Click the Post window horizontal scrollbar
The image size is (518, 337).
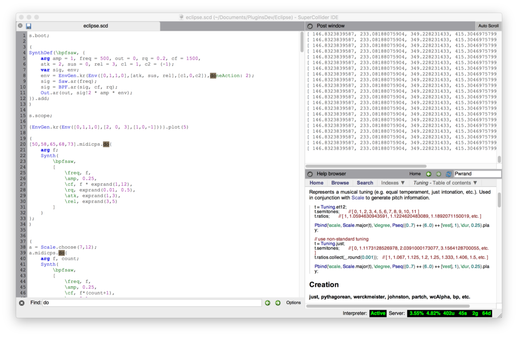(x=366, y=166)
